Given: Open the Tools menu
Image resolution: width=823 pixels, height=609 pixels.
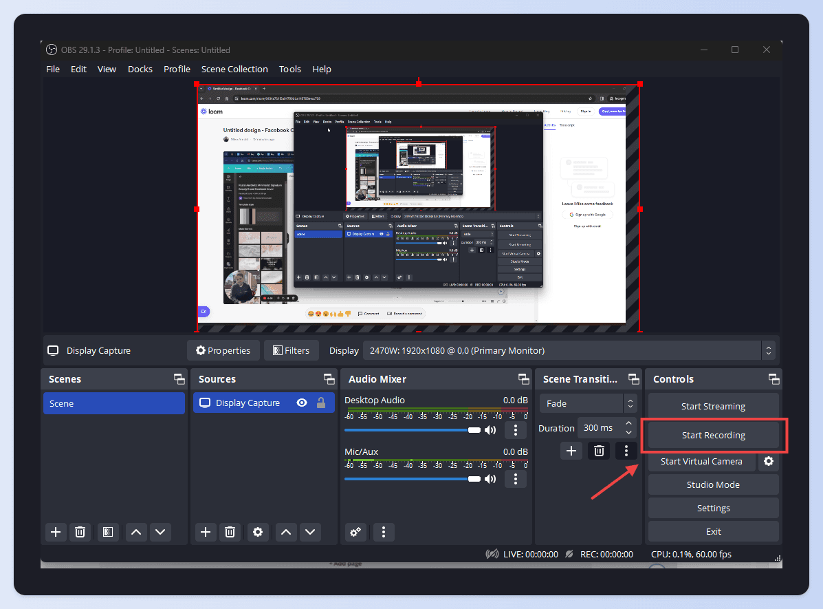Looking at the screenshot, I should click(290, 69).
